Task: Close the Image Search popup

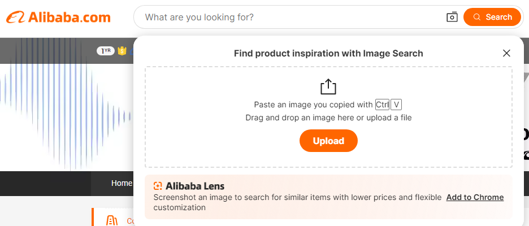Action: coord(506,53)
